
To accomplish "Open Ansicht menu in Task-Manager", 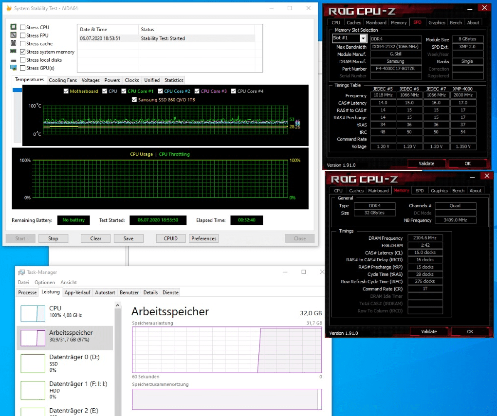I will click(x=69, y=282).
